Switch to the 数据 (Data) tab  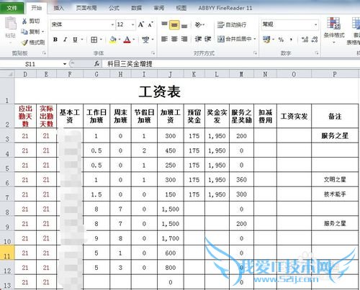pyautogui.click(x=136, y=8)
